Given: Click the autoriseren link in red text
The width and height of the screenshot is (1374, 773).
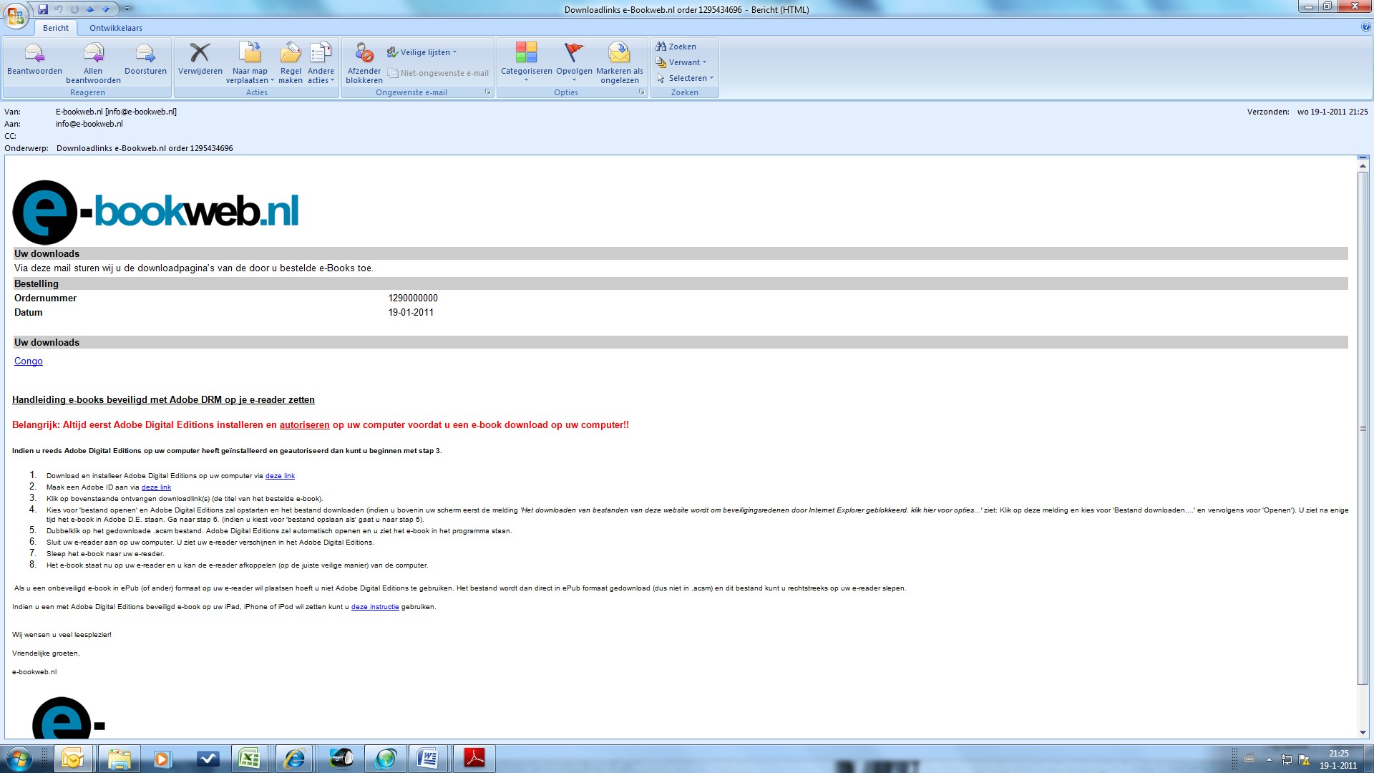Looking at the screenshot, I should pyautogui.click(x=304, y=425).
